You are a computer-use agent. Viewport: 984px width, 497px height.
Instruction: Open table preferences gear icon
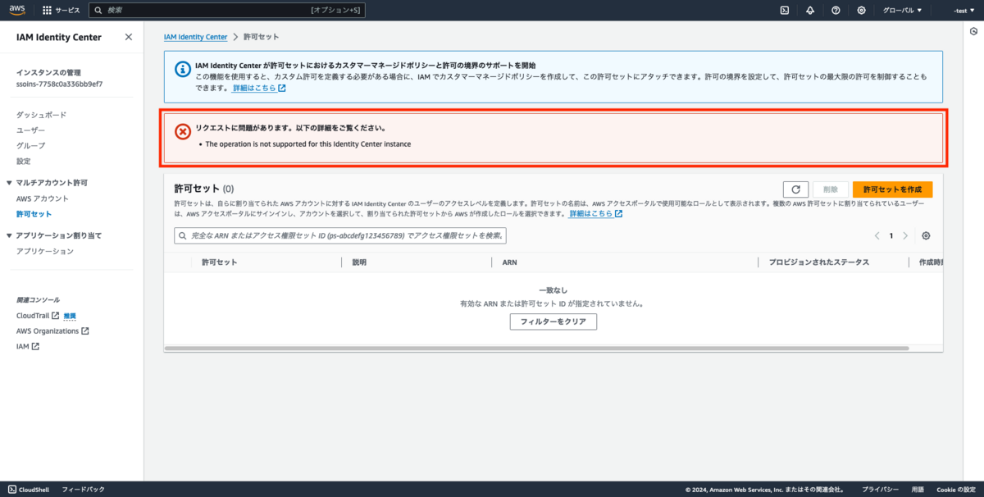926,235
